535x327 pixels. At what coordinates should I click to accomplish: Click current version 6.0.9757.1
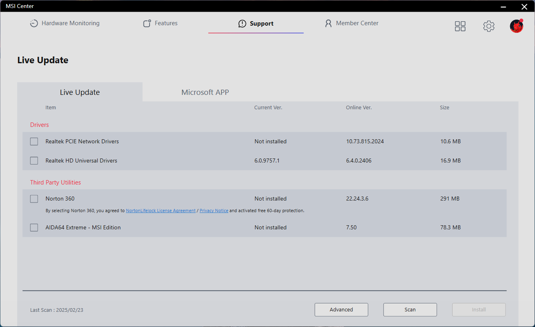coord(267,160)
